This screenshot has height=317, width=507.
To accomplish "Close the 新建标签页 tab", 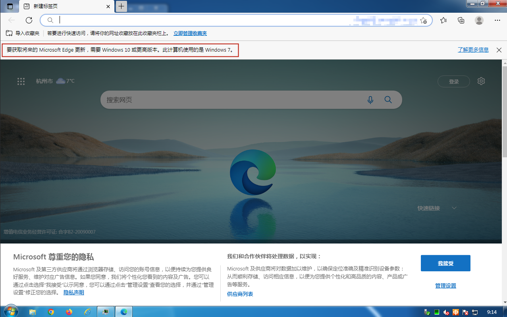I will pyautogui.click(x=108, y=6).
